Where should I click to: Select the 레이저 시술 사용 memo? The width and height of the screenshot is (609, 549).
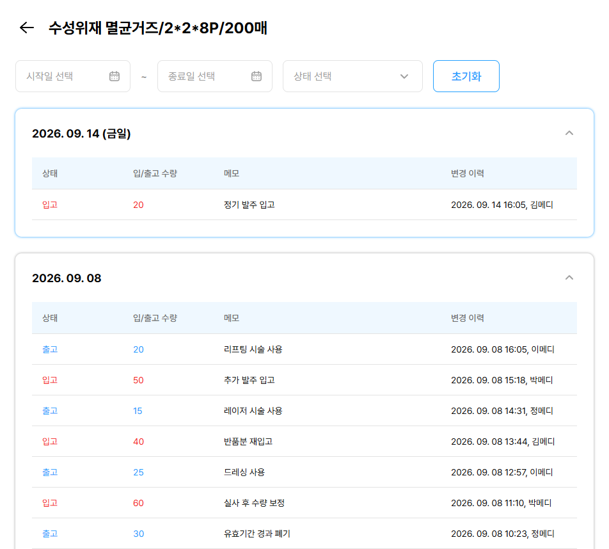[x=253, y=411]
